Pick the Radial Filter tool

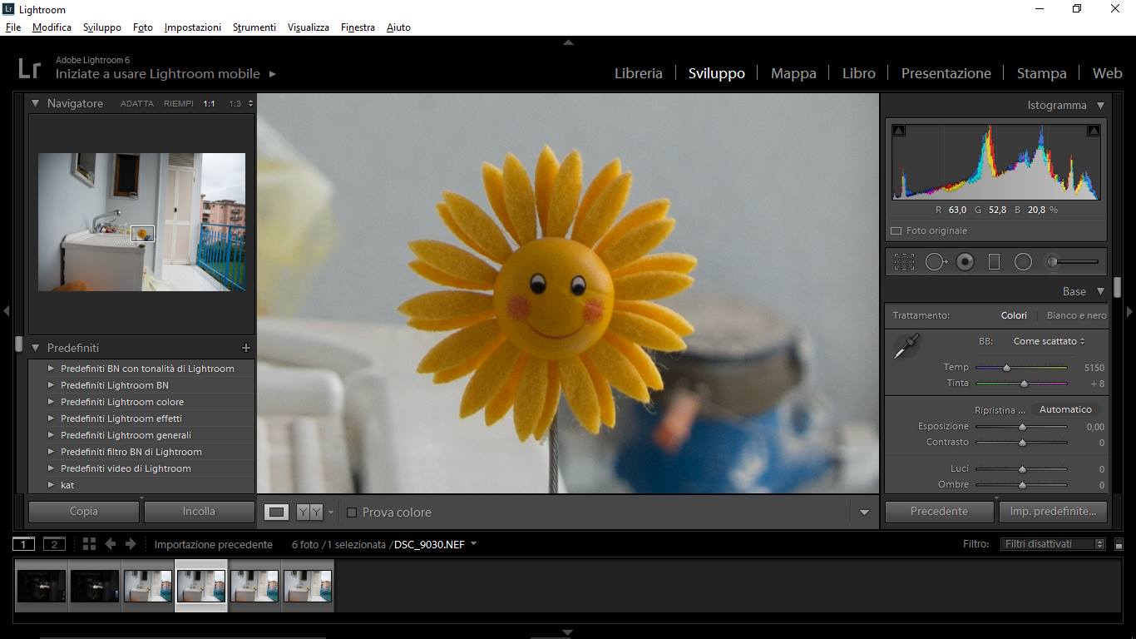coord(1023,262)
